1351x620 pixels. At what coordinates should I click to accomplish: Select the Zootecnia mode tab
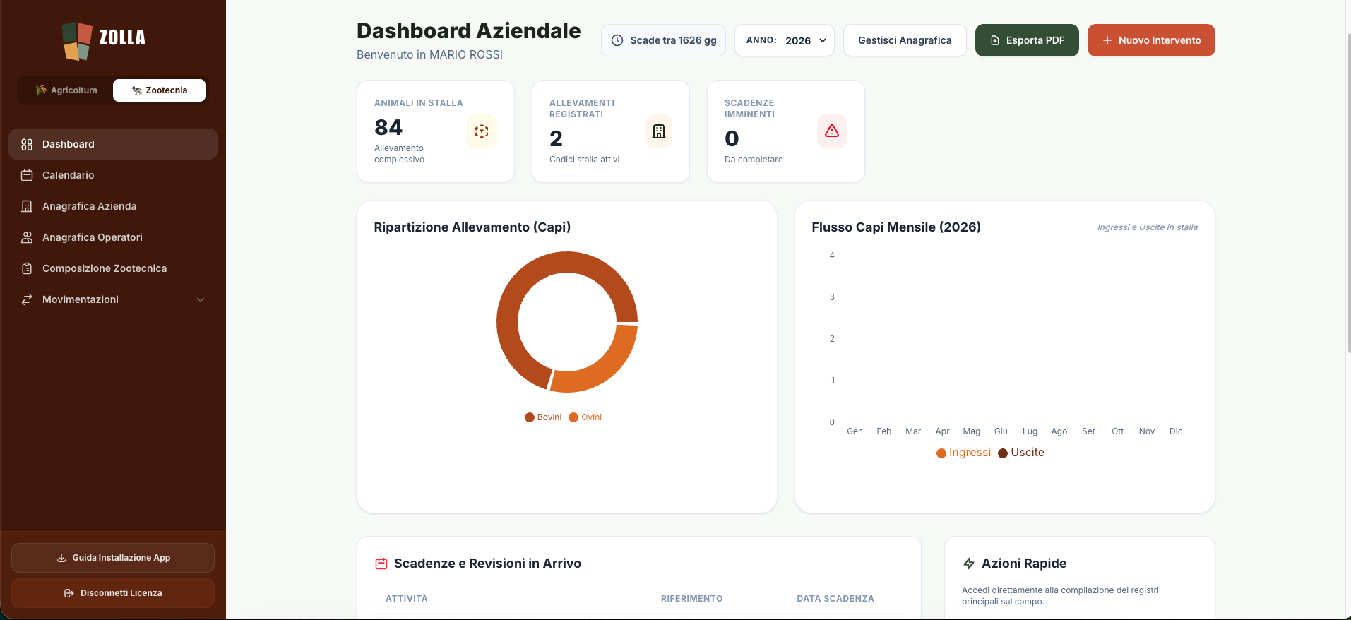click(160, 90)
